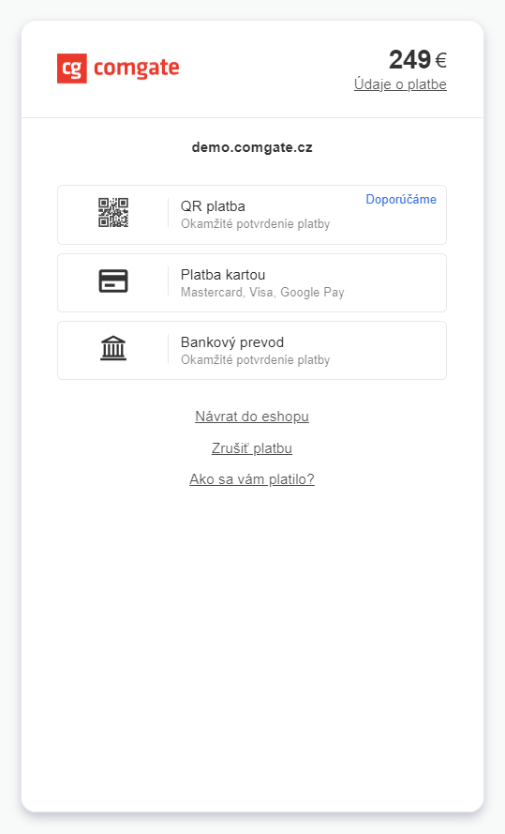Choose the QR platba option title

(213, 206)
